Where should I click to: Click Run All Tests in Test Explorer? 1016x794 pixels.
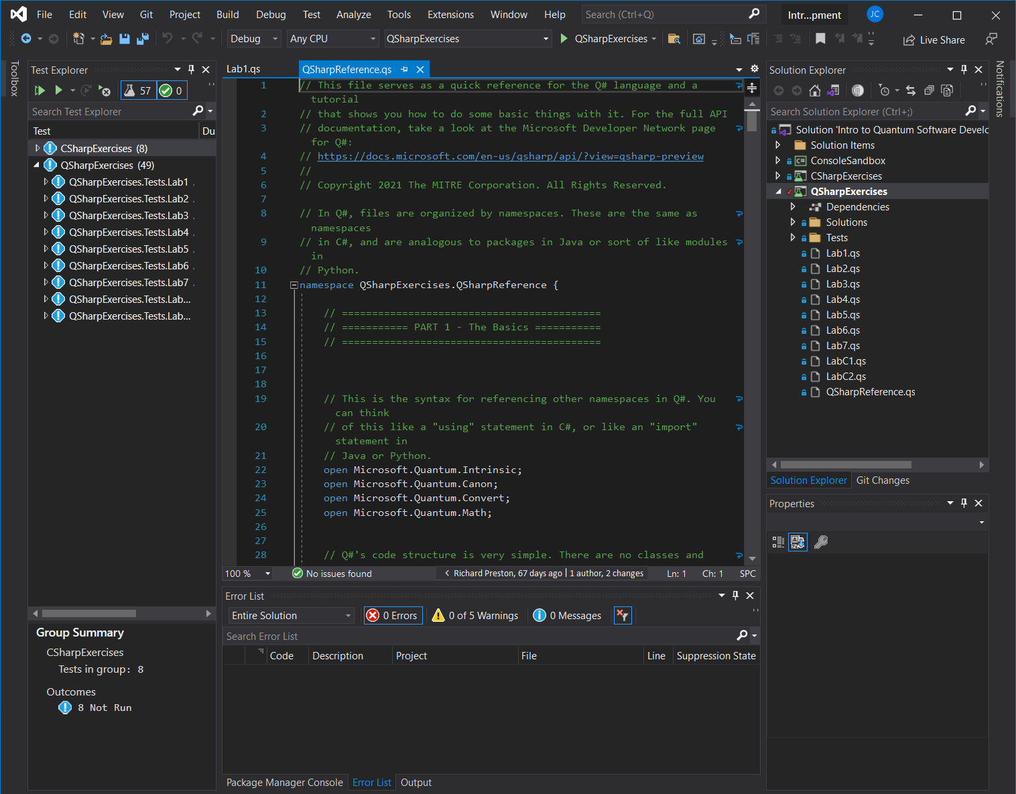[x=40, y=90]
